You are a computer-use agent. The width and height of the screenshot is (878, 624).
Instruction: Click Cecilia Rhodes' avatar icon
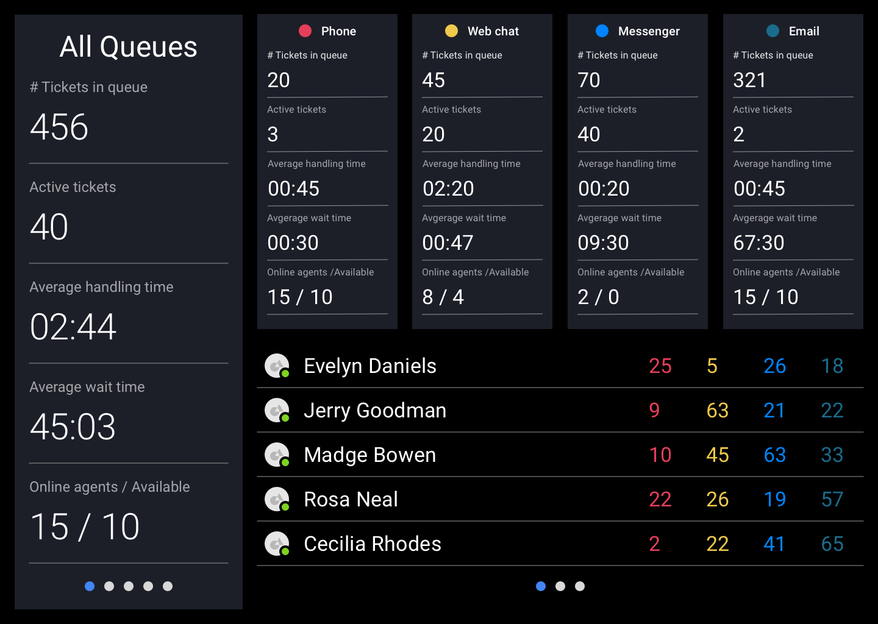click(277, 544)
